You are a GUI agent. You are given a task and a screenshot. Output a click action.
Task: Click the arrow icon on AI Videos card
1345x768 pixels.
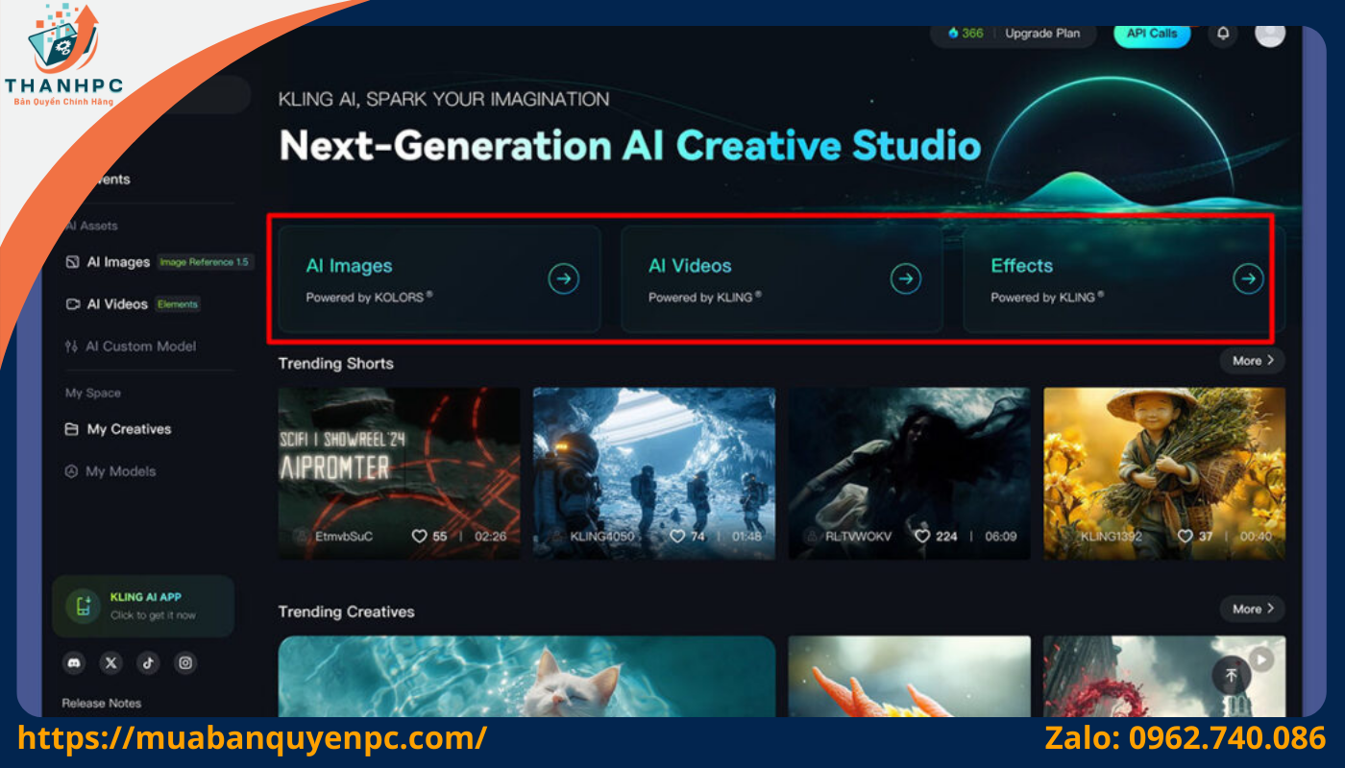click(906, 279)
